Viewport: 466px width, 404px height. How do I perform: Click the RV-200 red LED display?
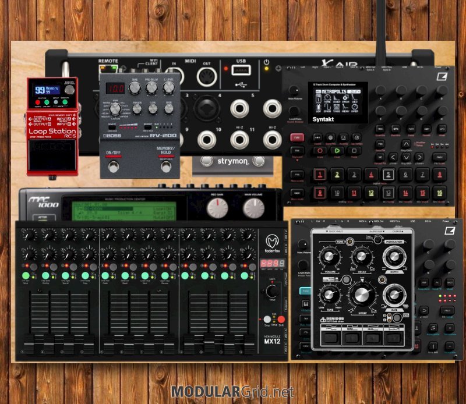click(115, 88)
